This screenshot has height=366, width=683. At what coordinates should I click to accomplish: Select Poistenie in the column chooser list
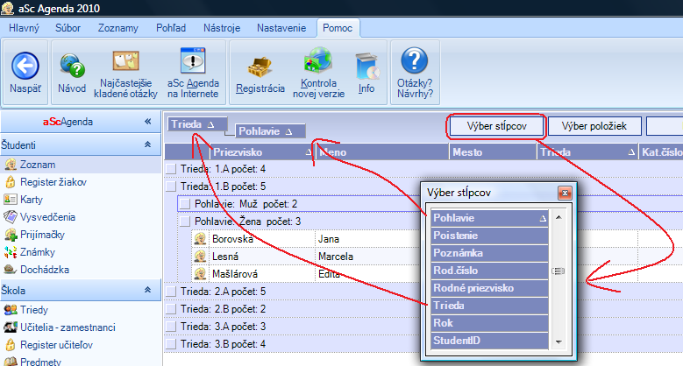tap(489, 236)
